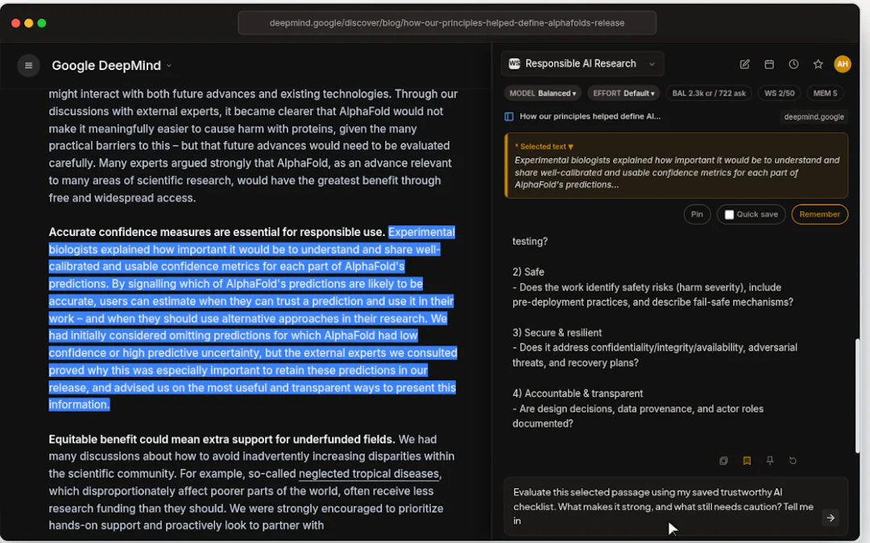The image size is (870, 543).
Task: Click the Pin button
Action: (x=697, y=214)
